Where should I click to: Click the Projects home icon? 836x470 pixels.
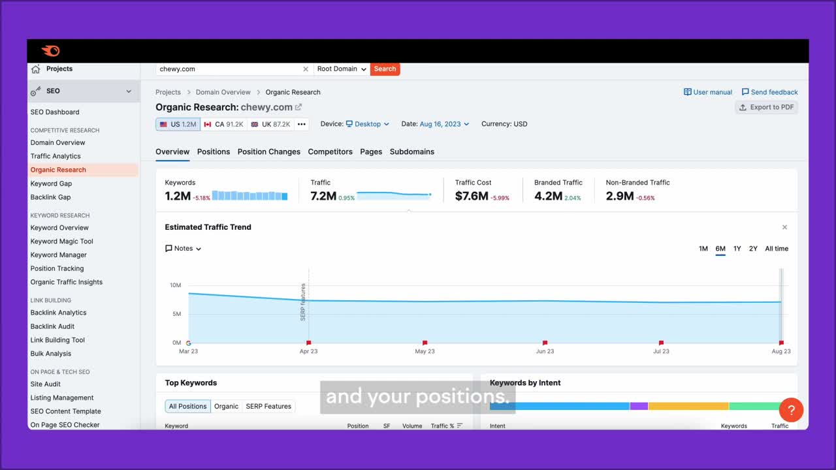coord(35,69)
